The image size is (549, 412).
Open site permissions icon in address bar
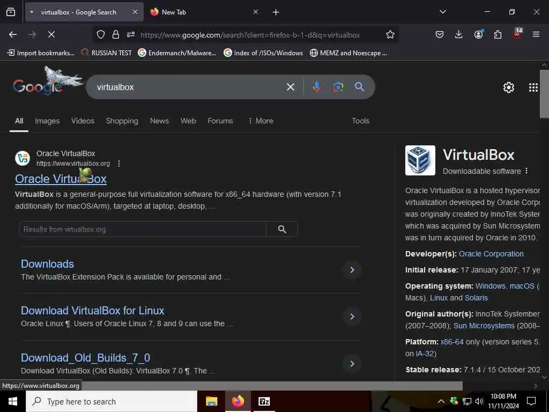(x=131, y=34)
